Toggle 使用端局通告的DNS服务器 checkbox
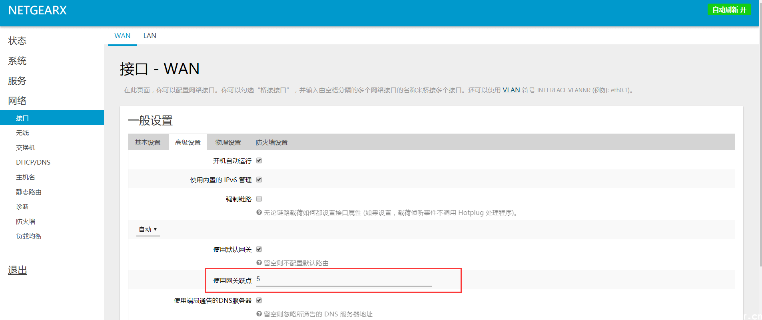The width and height of the screenshot is (762, 320). (x=259, y=300)
